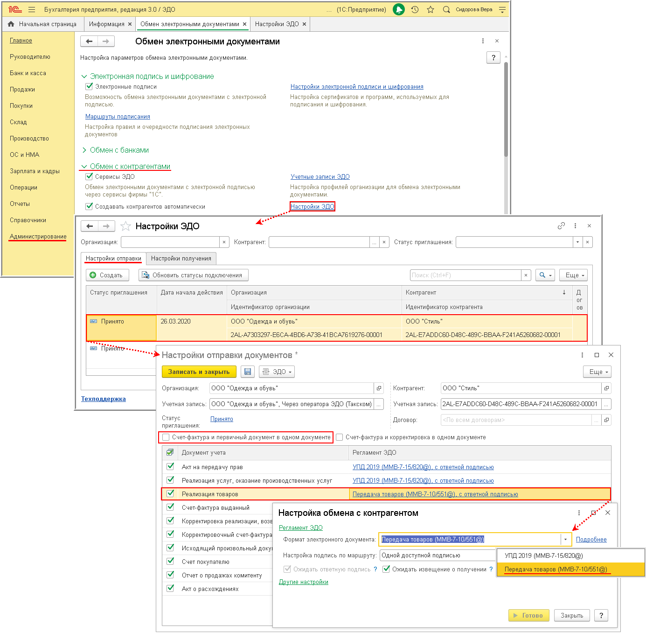The width and height of the screenshot is (646, 633).
Task: Open Контрагент filter ellipsis selection button
Action: (374, 242)
